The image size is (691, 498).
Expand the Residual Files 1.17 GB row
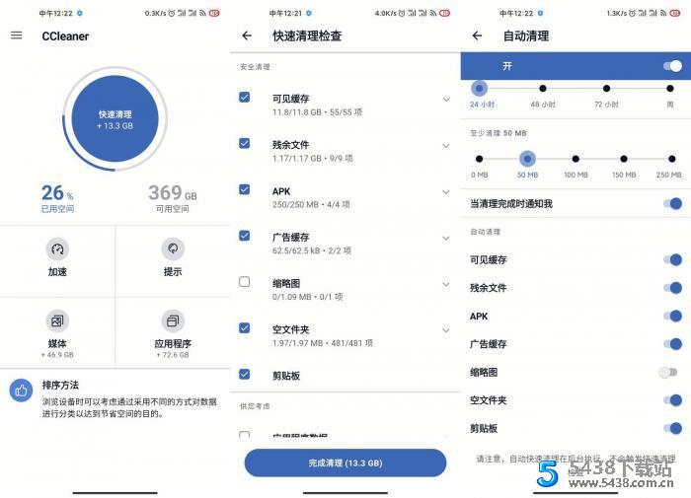pos(446,146)
